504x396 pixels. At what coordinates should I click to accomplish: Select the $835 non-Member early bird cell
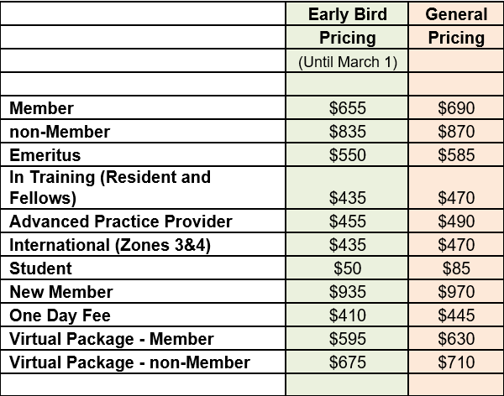pyautogui.click(x=347, y=132)
